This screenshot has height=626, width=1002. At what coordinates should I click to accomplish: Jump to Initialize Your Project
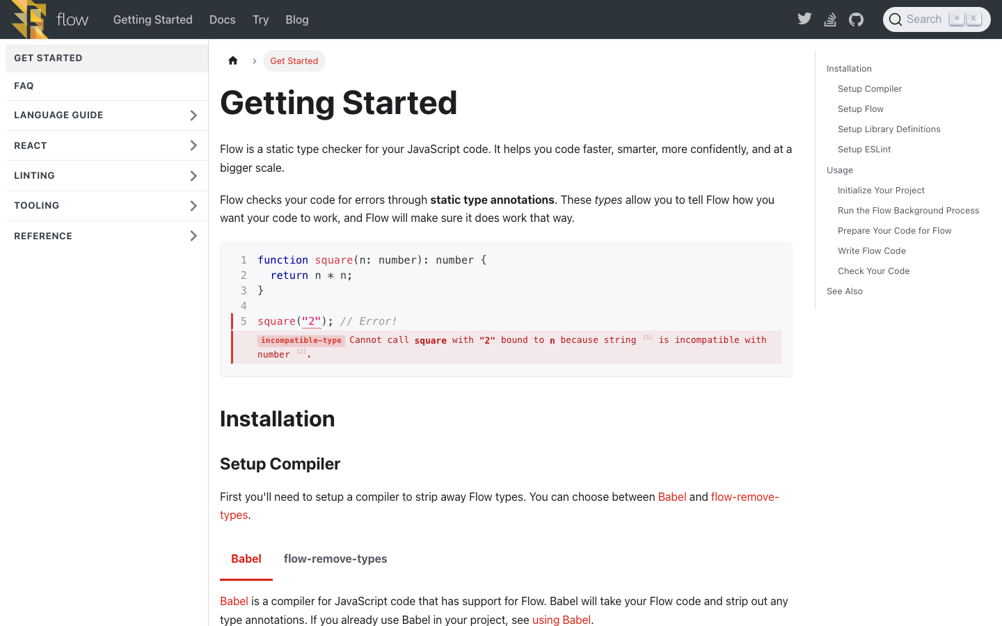point(881,190)
